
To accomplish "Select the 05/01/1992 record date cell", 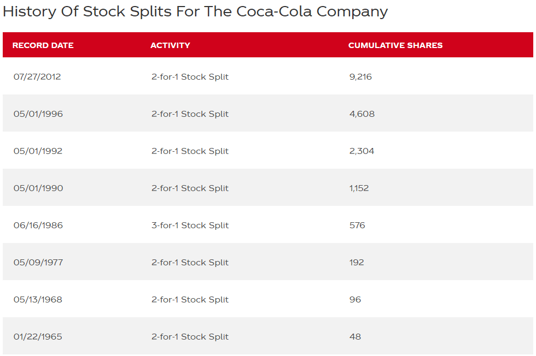I will 38,151.
